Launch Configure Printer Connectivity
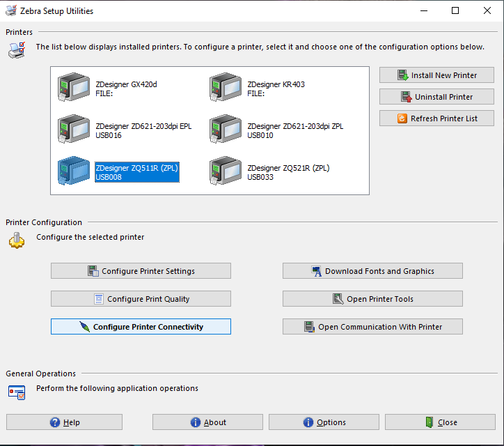The image size is (504, 446). pos(141,327)
